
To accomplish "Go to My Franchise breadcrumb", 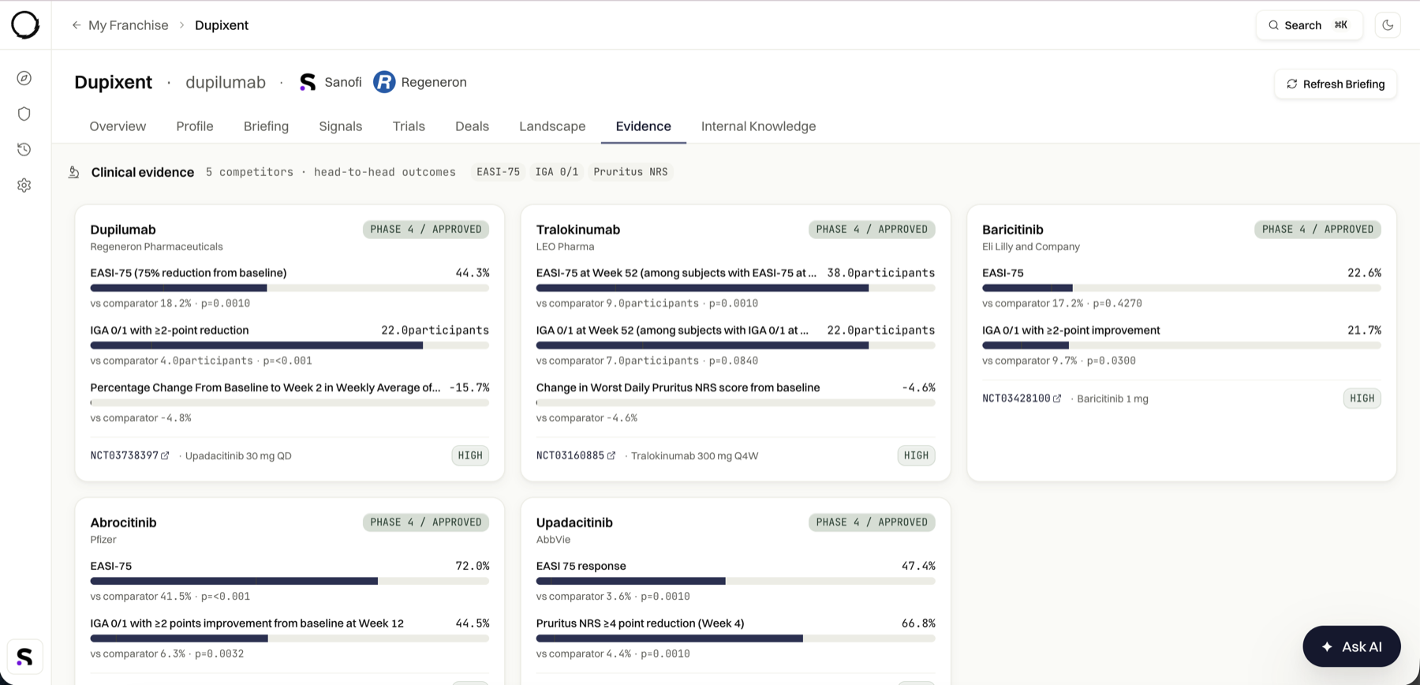I will click(129, 25).
